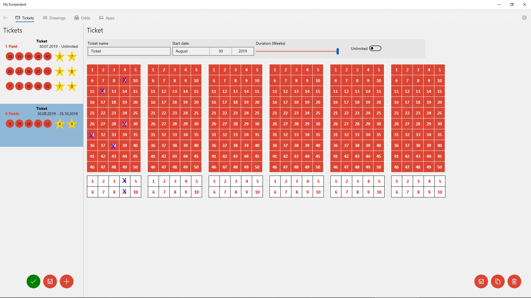This screenshot has height=298, width=531.
Task: Open settings gear icon
Action: tap(524, 18)
